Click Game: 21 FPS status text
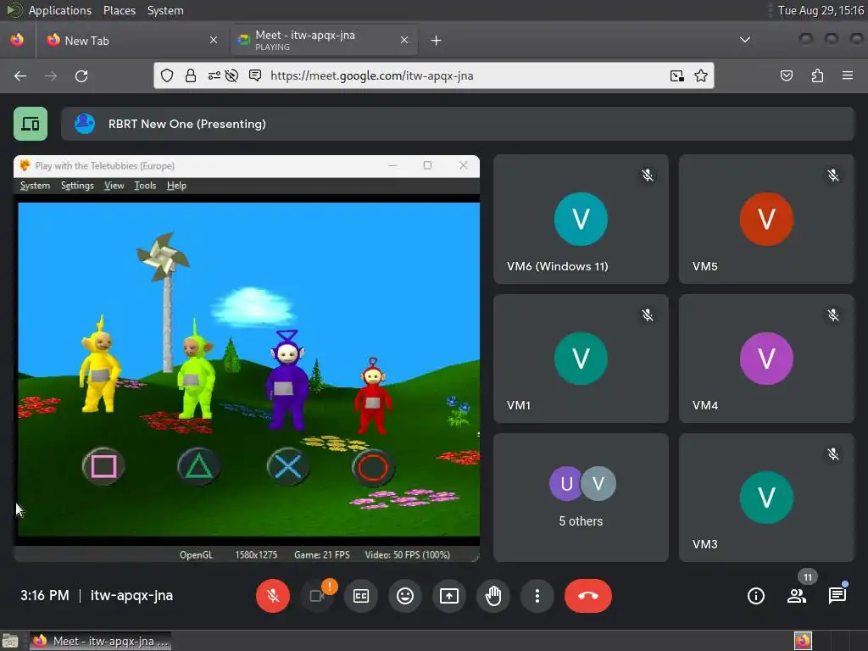868x651 pixels. pyautogui.click(x=321, y=554)
